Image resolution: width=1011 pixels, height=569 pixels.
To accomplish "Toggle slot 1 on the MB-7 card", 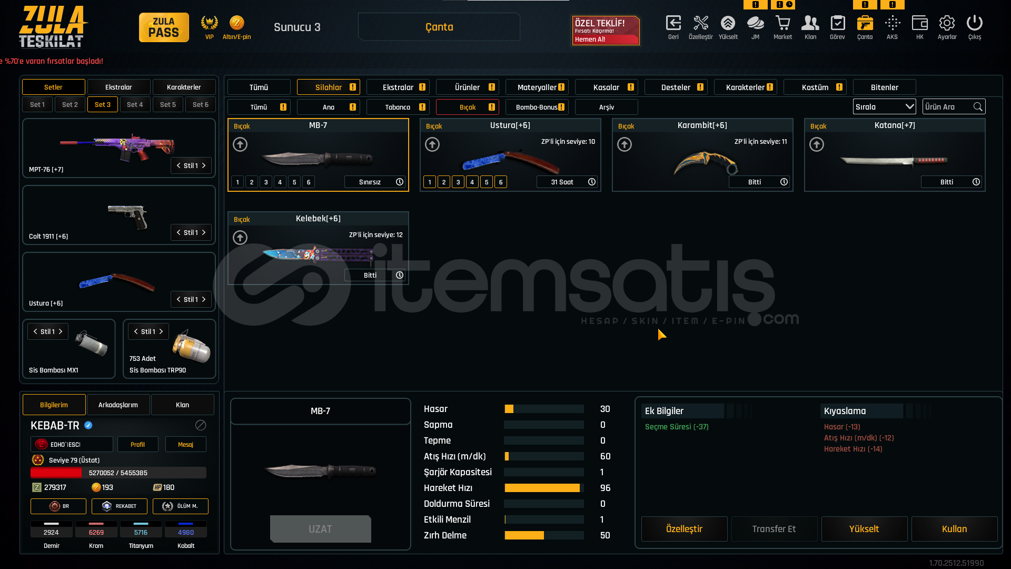I will (x=237, y=182).
